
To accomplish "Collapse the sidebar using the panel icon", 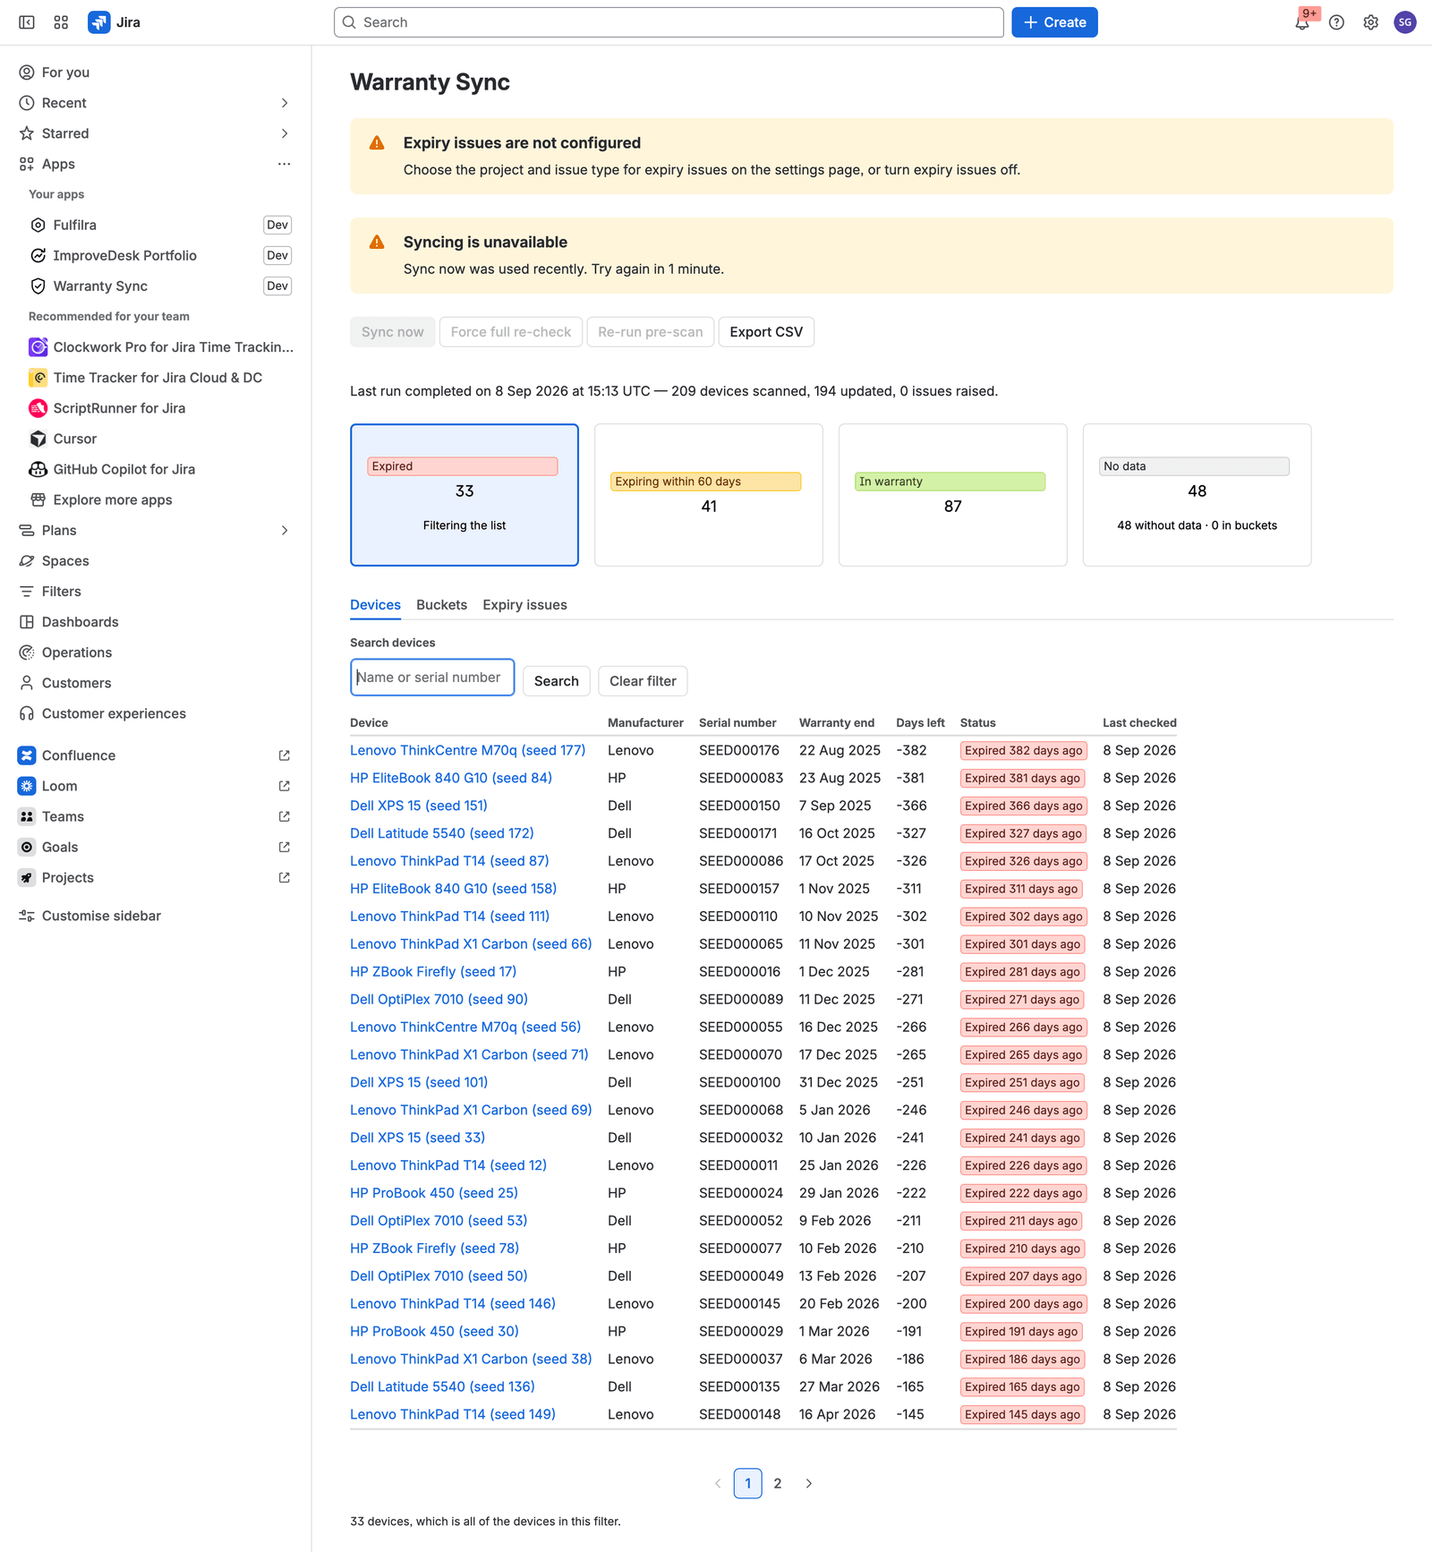I will 27,22.
